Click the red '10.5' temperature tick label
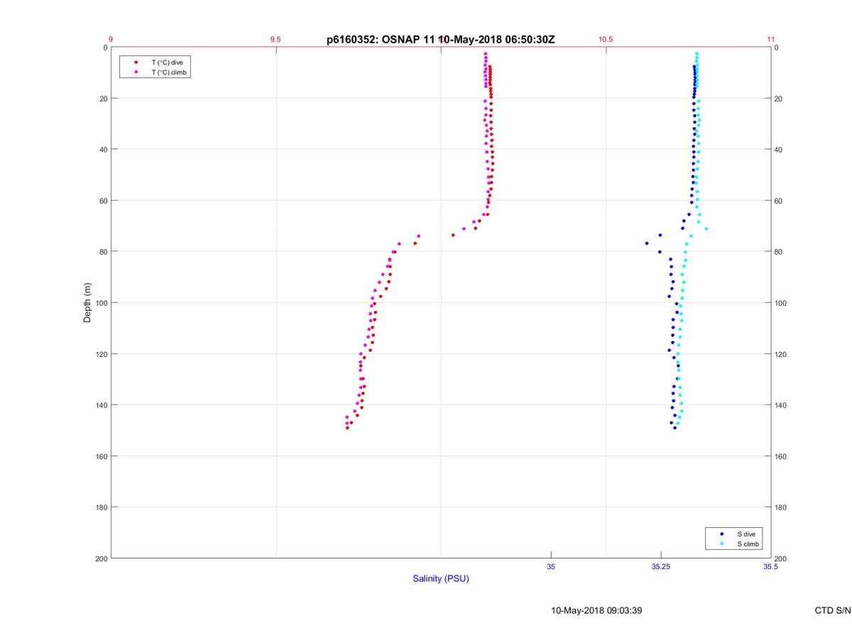The height and width of the screenshot is (628, 852). click(606, 40)
